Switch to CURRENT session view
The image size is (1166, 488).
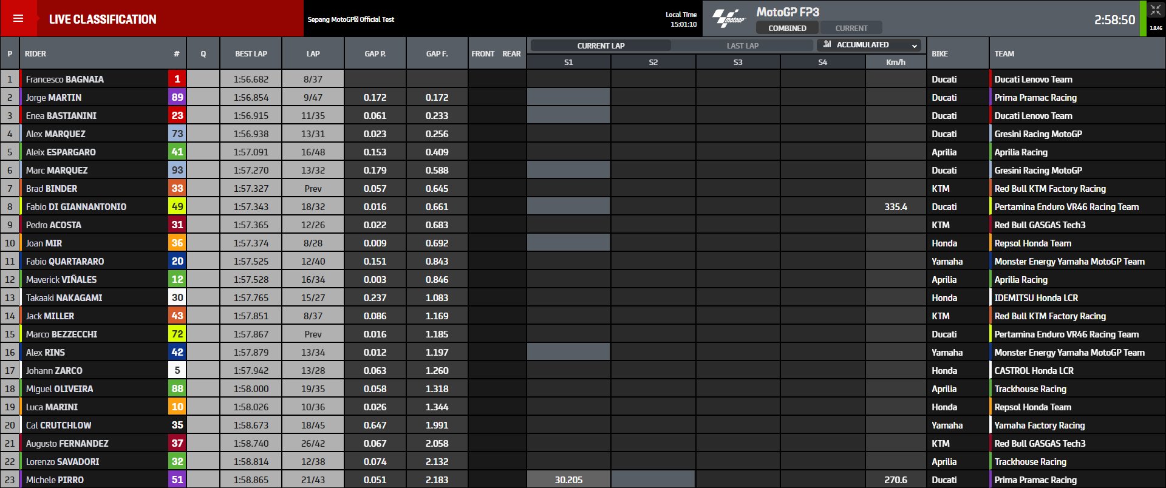(x=851, y=28)
